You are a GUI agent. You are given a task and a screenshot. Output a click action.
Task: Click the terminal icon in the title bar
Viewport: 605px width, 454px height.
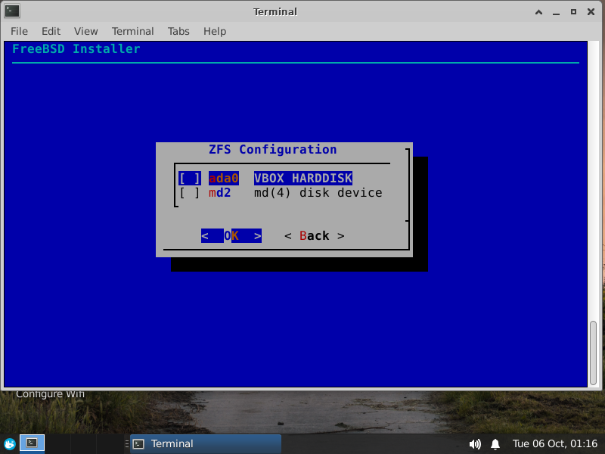pos(12,11)
